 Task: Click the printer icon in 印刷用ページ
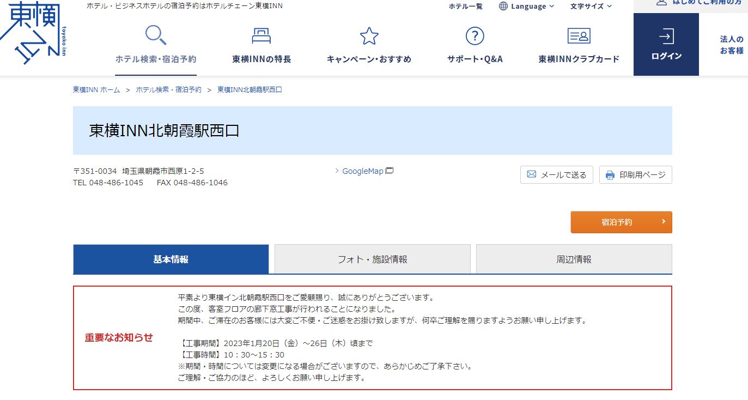click(x=610, y=175)
